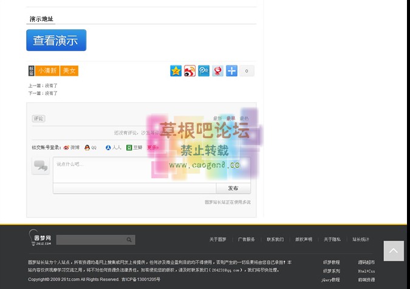The height and width of the screenshot is (289, 410).
Task: Open 关于圆梦 footer link
Action: [x=218, y=239]
